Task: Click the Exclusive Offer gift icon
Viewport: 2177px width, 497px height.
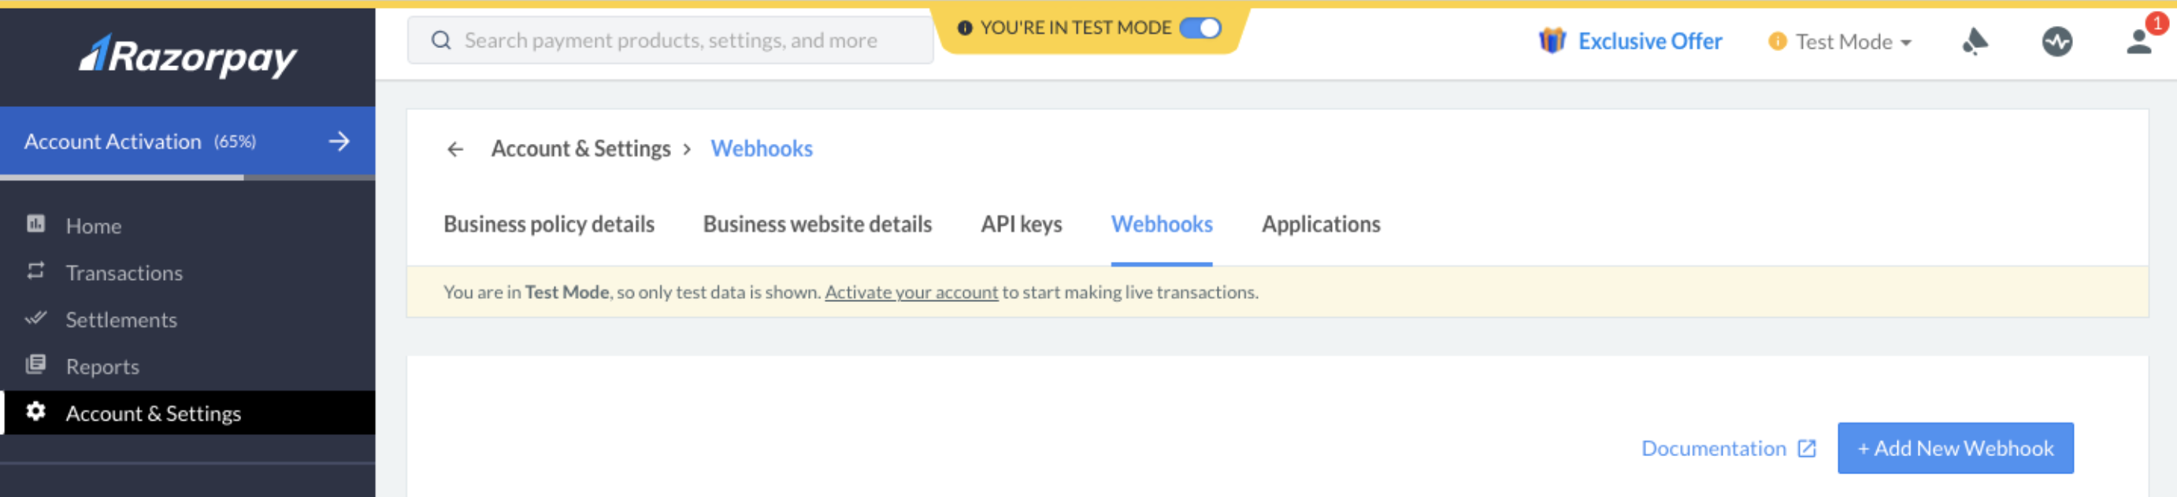Action: [x=1552, y=41]
